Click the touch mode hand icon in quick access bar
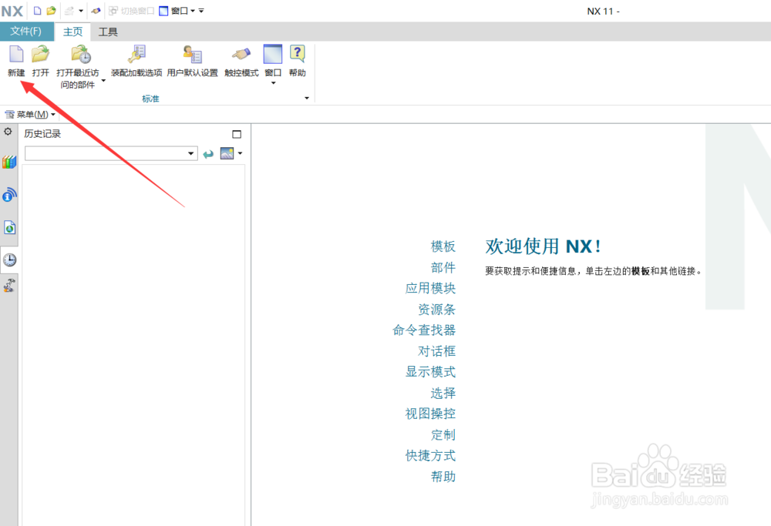Image resolution: width=771 pixels, height=526 pixels. pos(96,11)
